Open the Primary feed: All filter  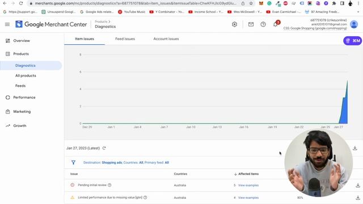click(157, 163)
